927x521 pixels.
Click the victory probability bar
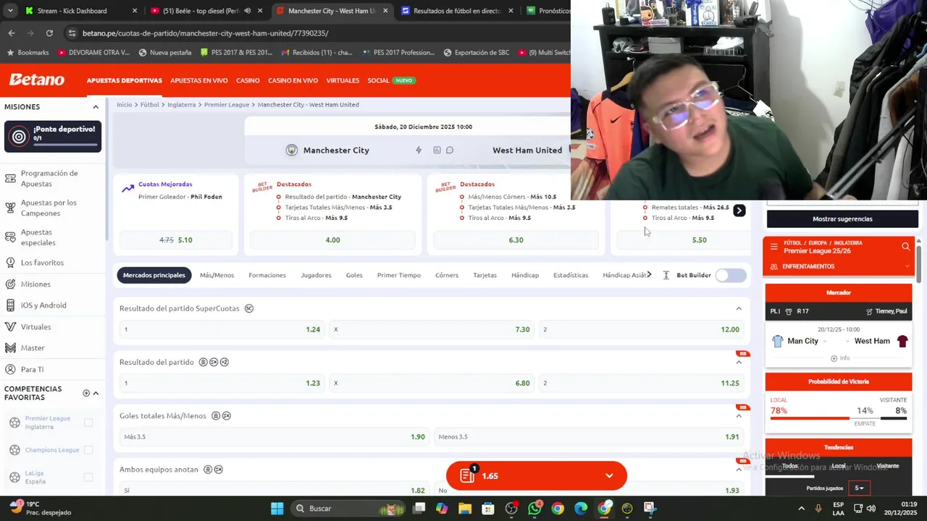(x=839, y=418)
